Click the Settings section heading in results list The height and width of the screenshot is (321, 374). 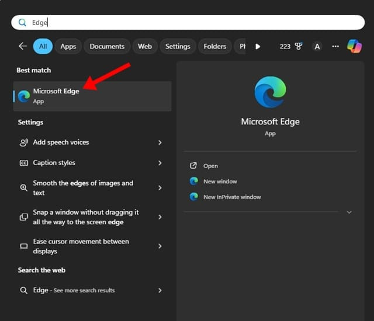click(x=30, y=123)
